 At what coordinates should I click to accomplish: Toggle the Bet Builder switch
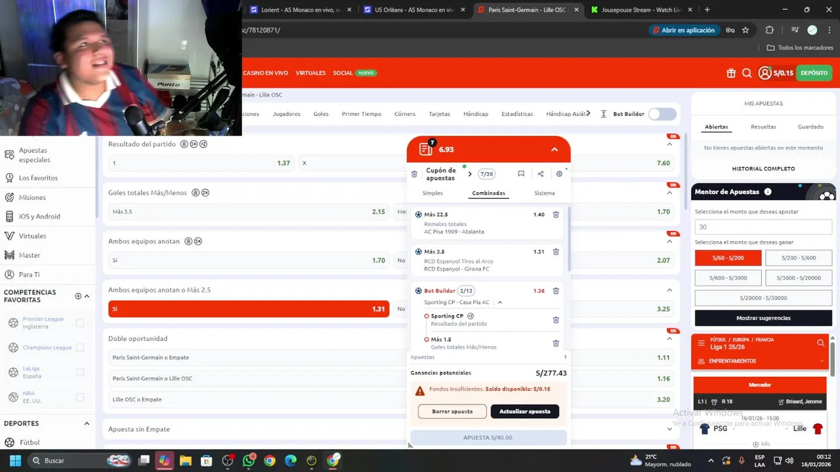[662, 114]
